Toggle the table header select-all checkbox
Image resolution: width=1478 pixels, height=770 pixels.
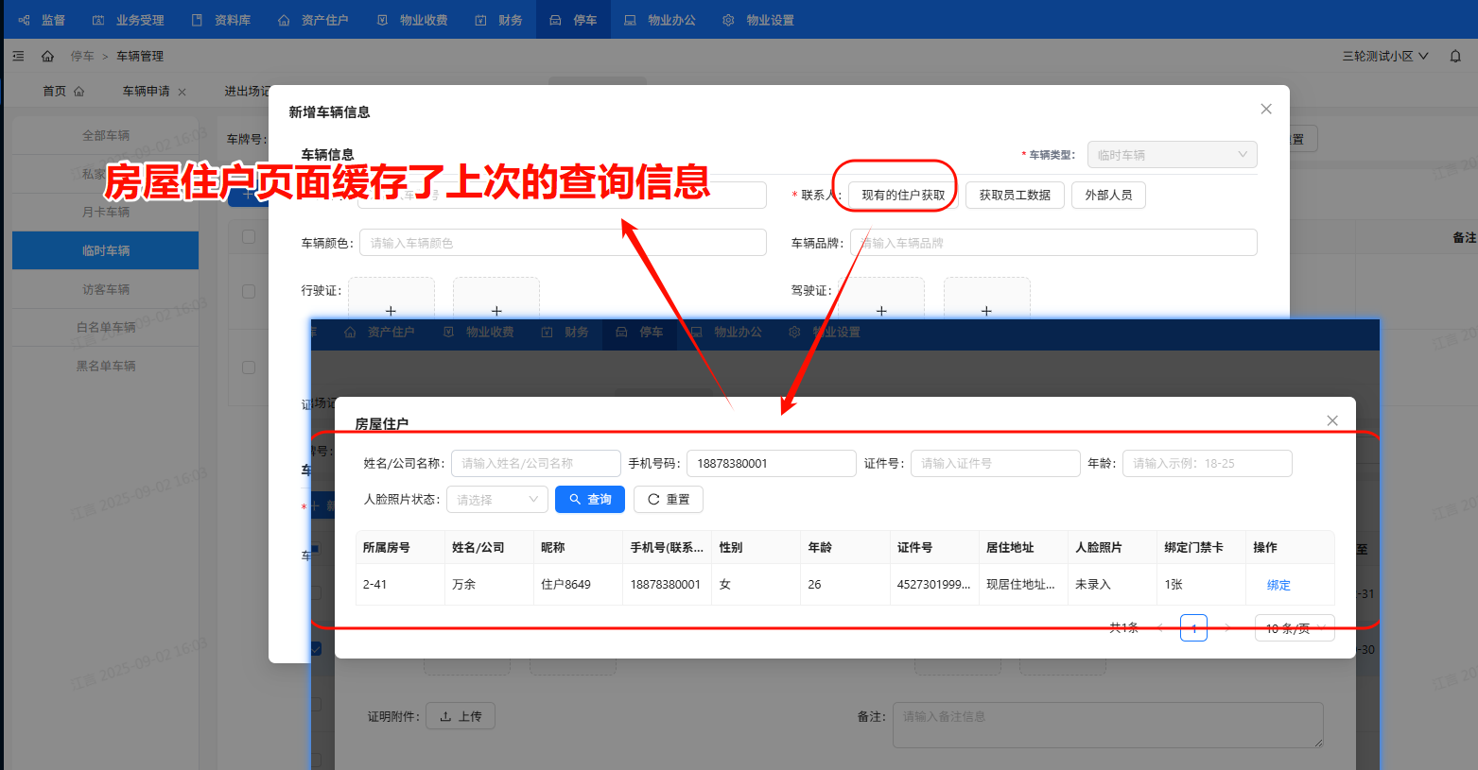pos(249,237)
